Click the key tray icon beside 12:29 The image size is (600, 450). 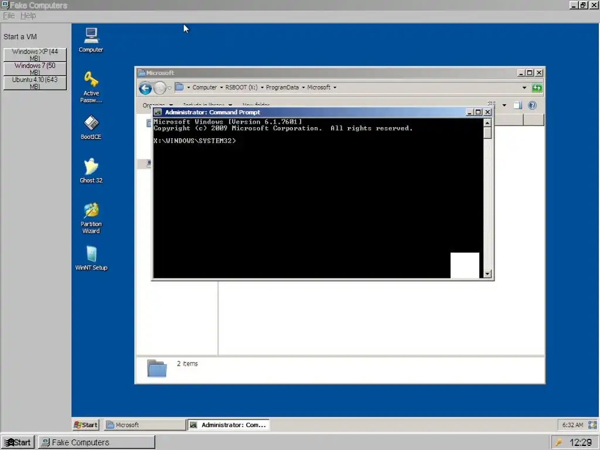pos(559,442)
